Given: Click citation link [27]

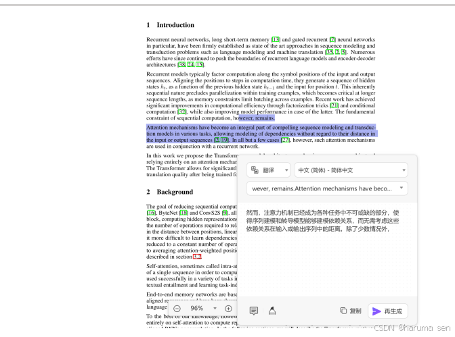Looking at the screenshot, I should pos(285,140).
